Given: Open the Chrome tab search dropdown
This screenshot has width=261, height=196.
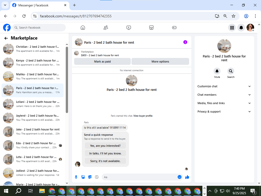Looking at the screenshot, I should click(x=5, y=5).
